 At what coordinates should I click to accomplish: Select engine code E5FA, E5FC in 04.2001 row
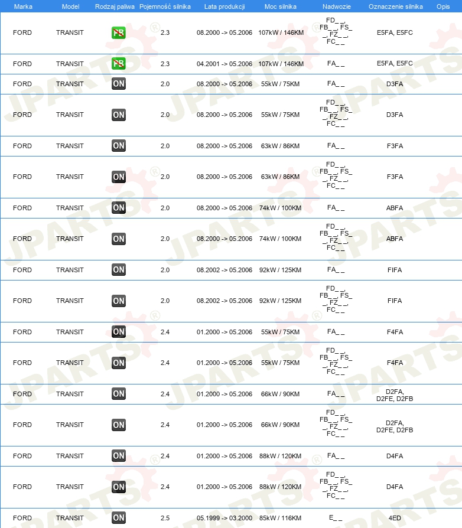click(395, 63)
